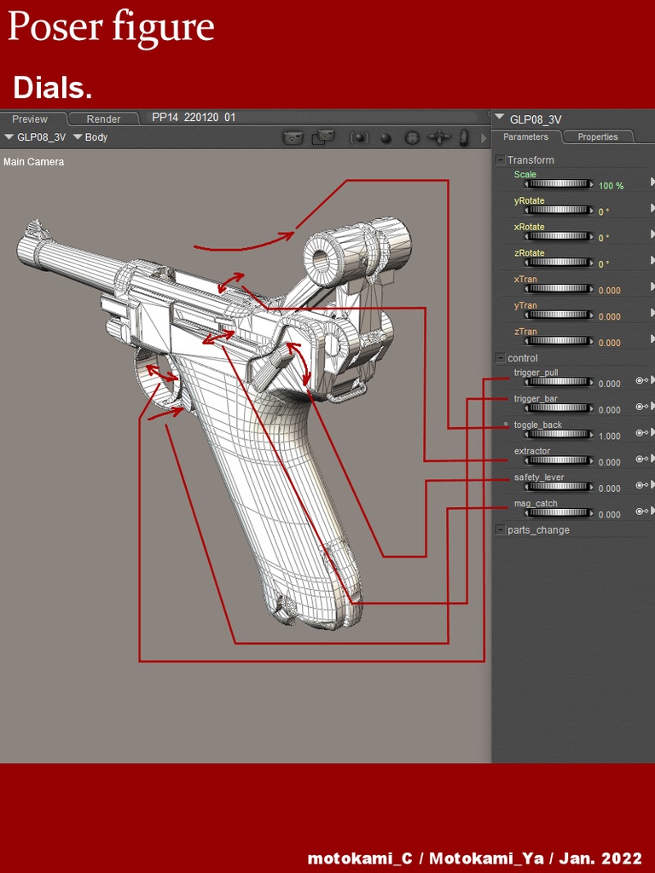Open the trigger_pull parameter options arrow
The image size is (655, 873).
click(x=652, y=380)
